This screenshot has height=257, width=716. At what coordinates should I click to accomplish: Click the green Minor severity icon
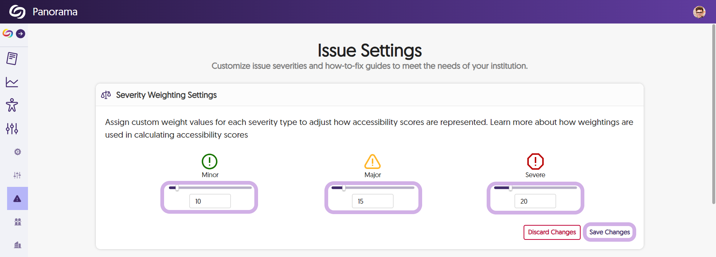[210, 162]
